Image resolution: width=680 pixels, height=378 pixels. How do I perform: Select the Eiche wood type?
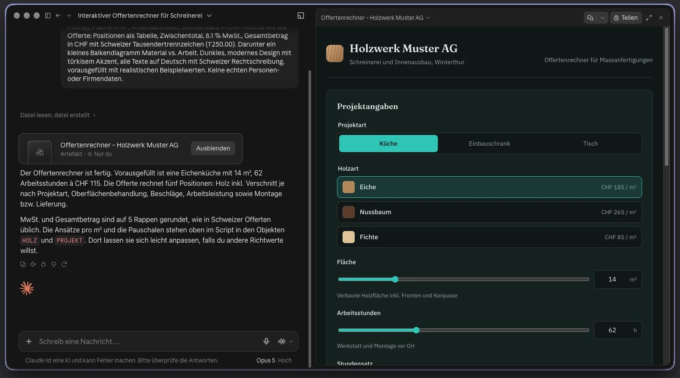(489, 187)
